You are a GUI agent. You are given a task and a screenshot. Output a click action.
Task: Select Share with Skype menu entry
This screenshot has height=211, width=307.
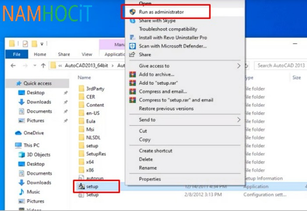(185, 21)
